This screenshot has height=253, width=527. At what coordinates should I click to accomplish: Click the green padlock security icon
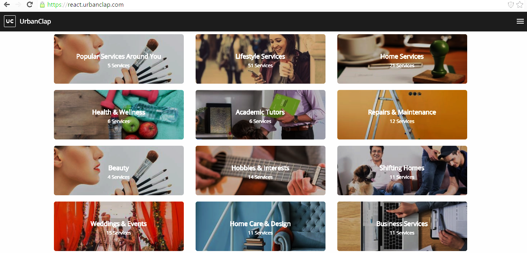(42, 5)
